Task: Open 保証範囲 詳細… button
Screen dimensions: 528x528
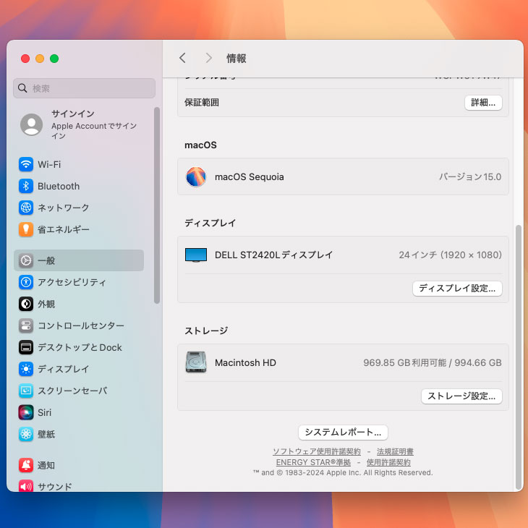Action: [483, 103]
